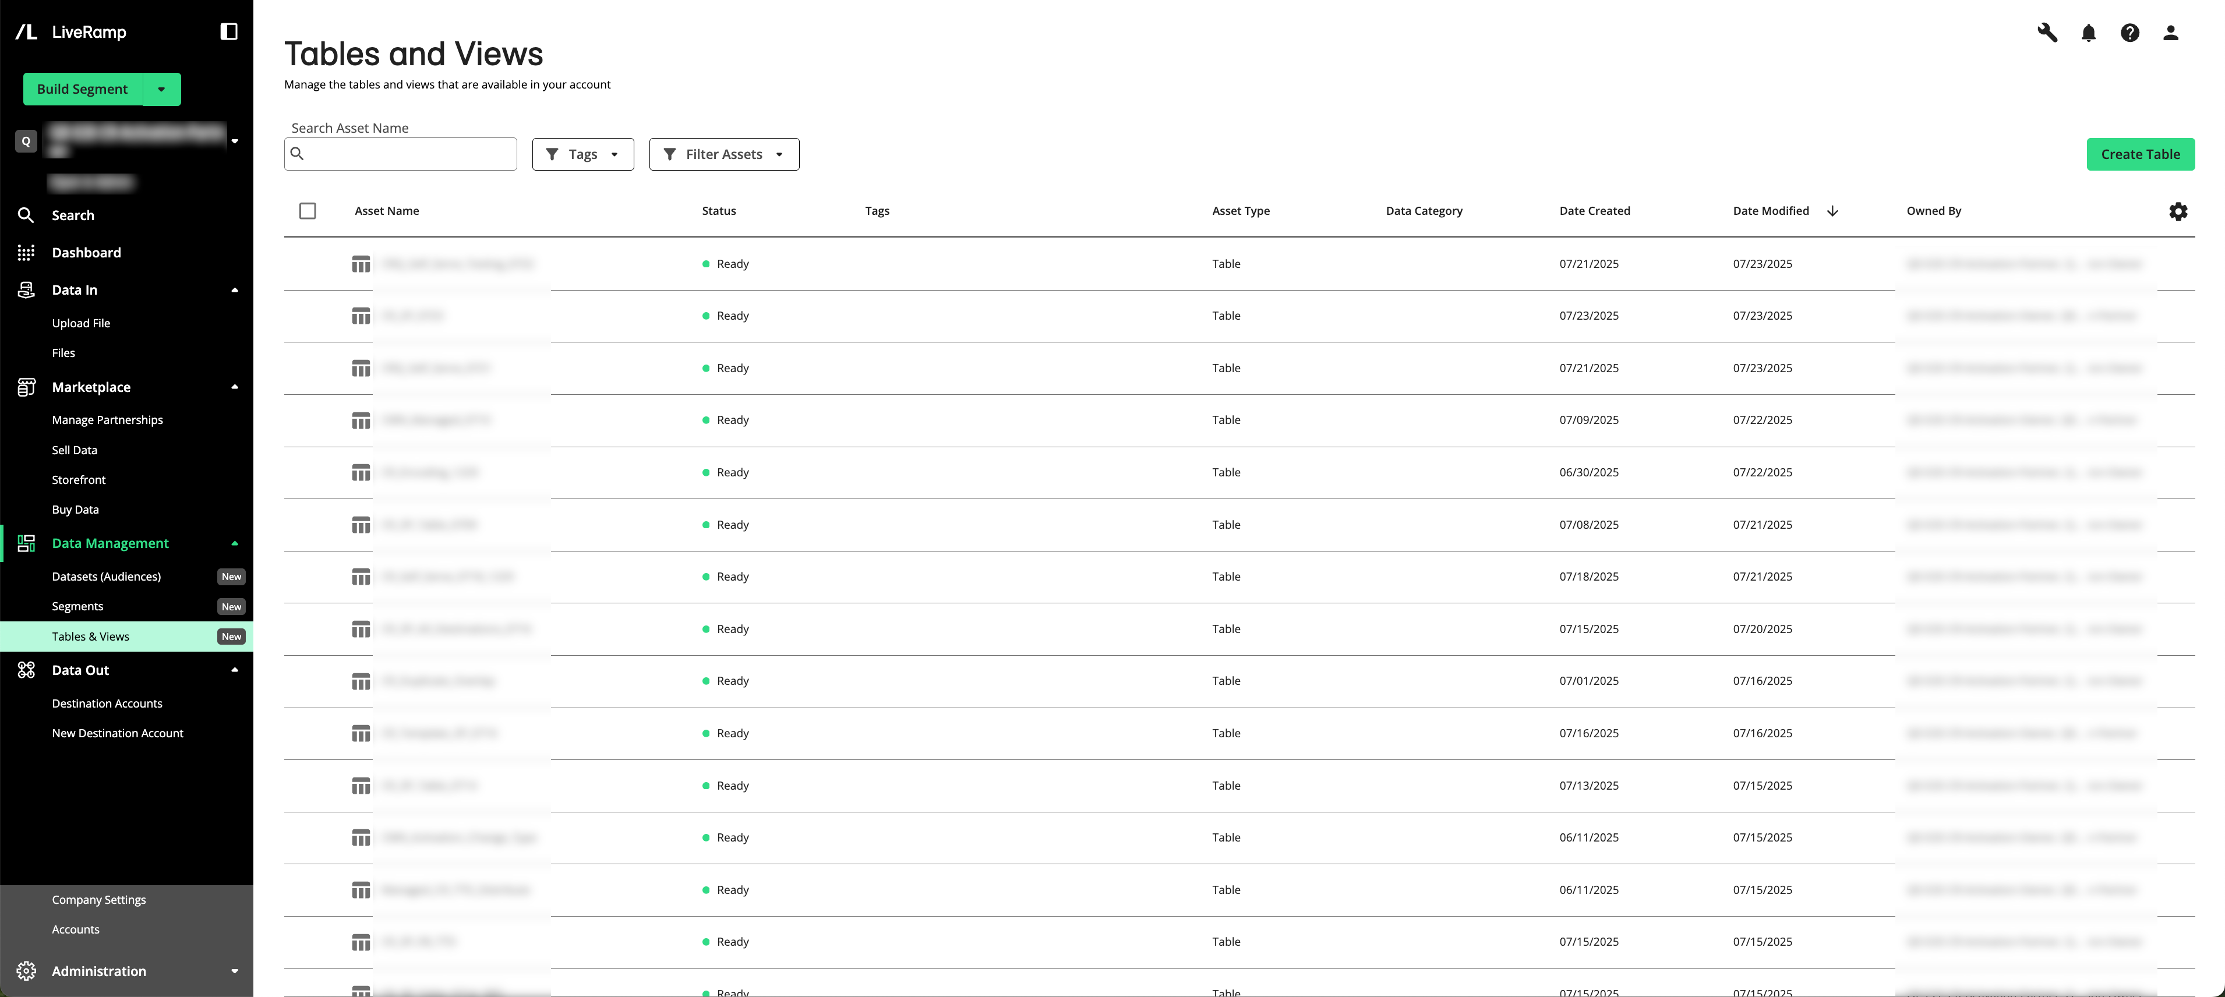Expand the Administration section

235,971
